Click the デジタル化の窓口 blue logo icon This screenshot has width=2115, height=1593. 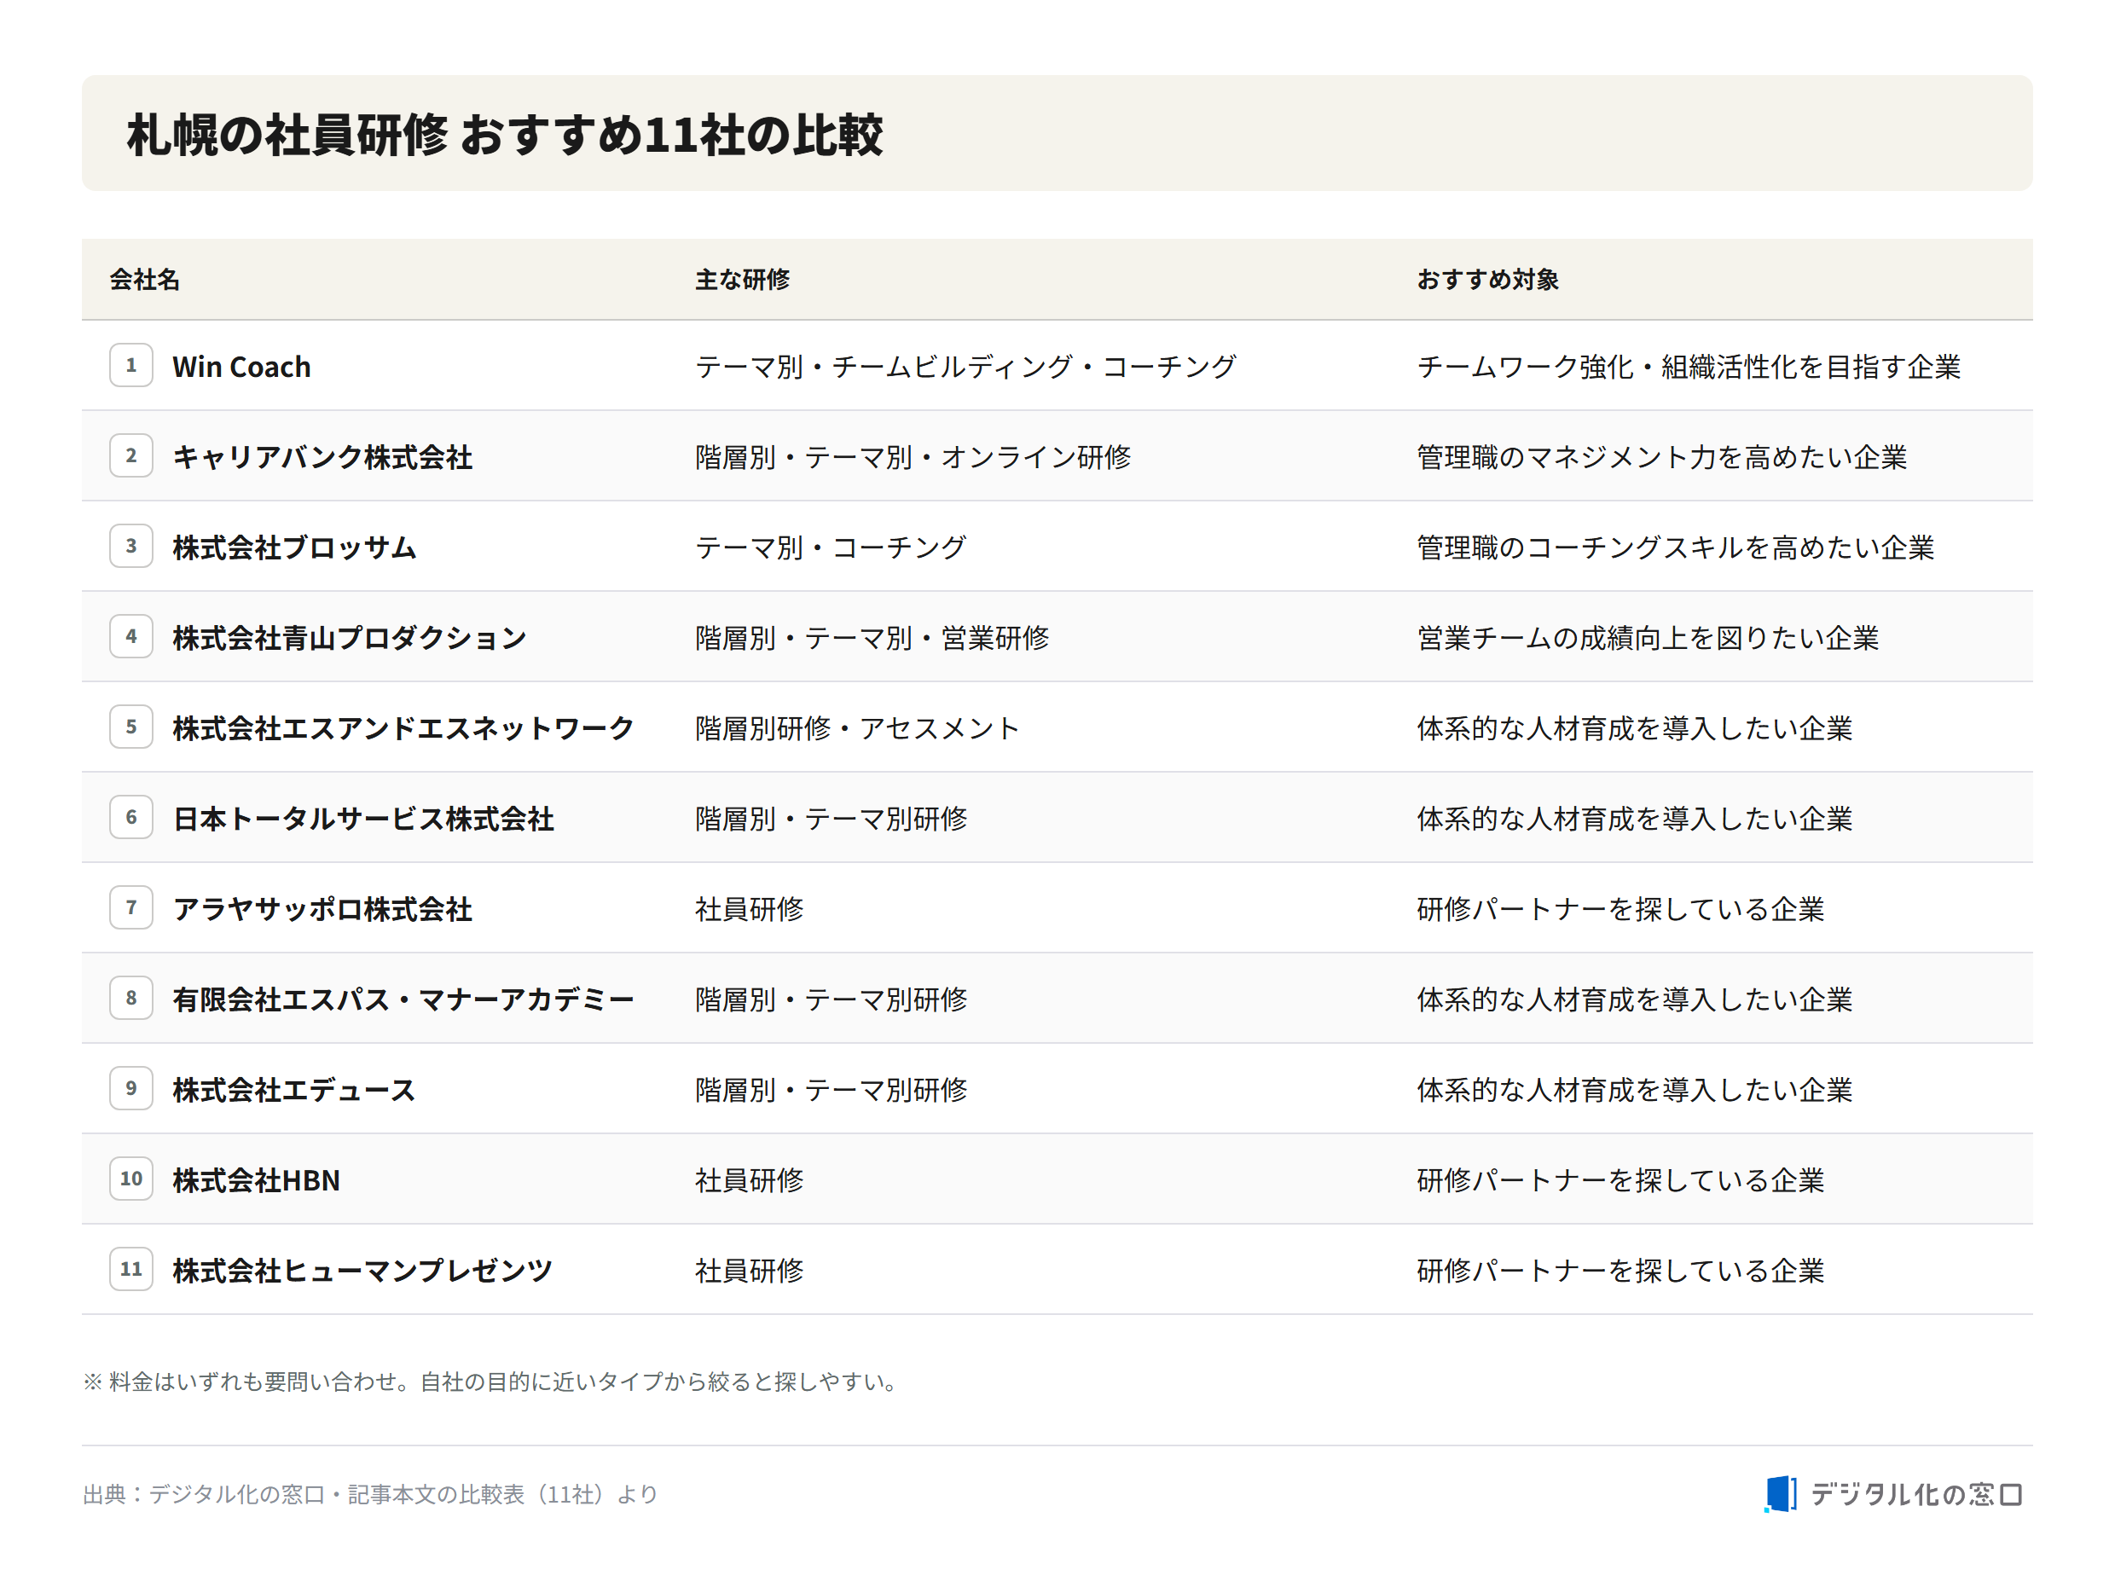click(1779, 1493)
